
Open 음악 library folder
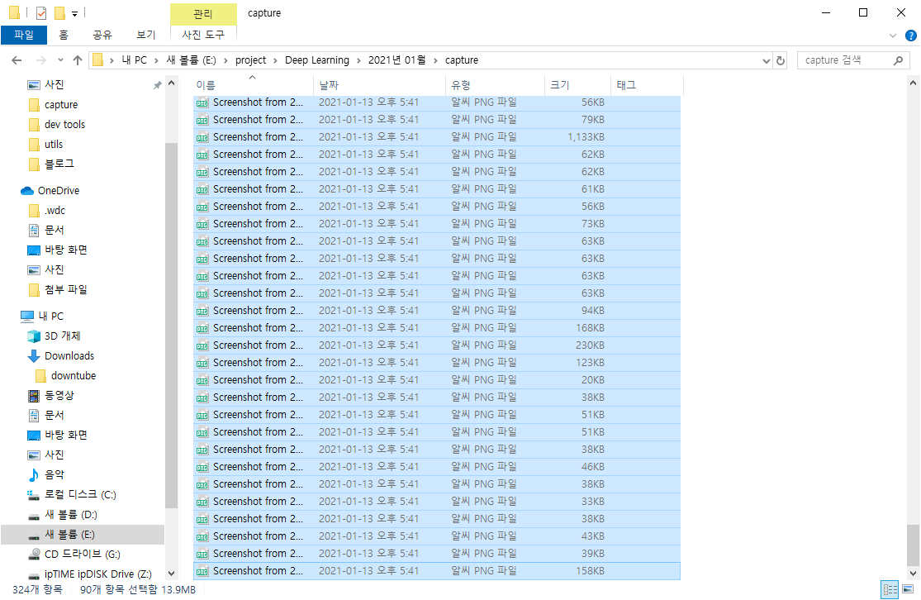[x=54, y=475]
